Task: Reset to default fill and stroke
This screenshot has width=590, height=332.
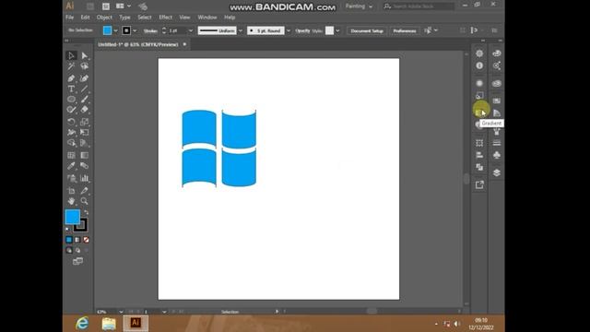Action: tap(67, 230)
